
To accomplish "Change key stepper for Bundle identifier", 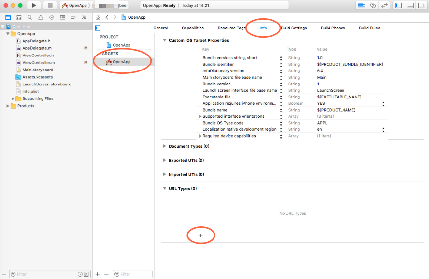I will (281, 65).
